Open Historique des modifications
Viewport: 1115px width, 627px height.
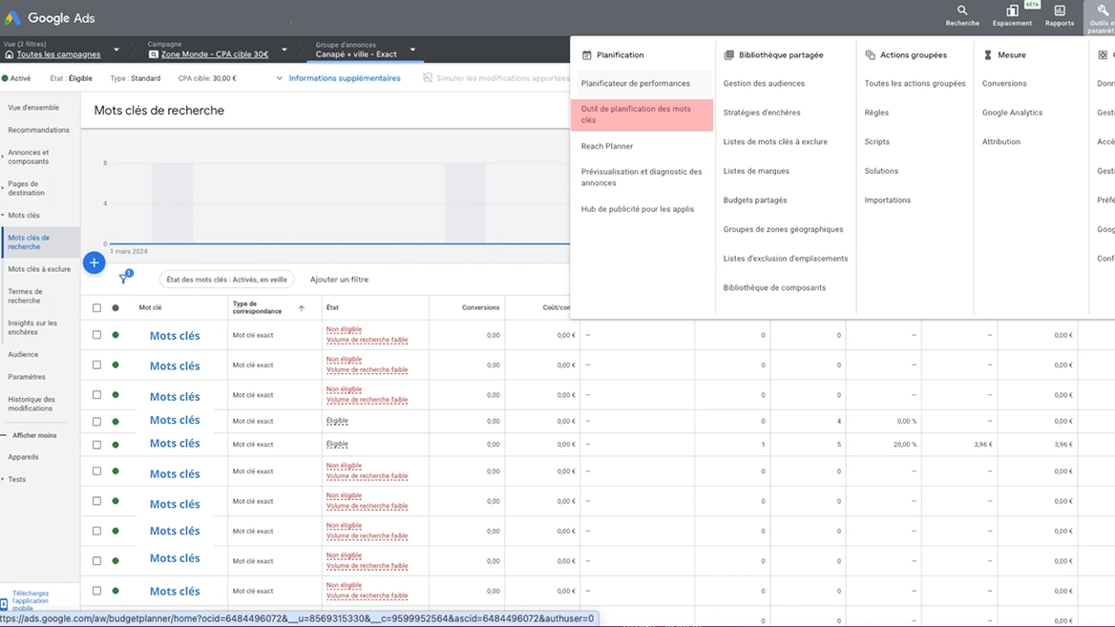click(30, 404)
